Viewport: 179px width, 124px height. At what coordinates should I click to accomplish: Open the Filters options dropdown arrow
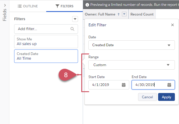75,19
